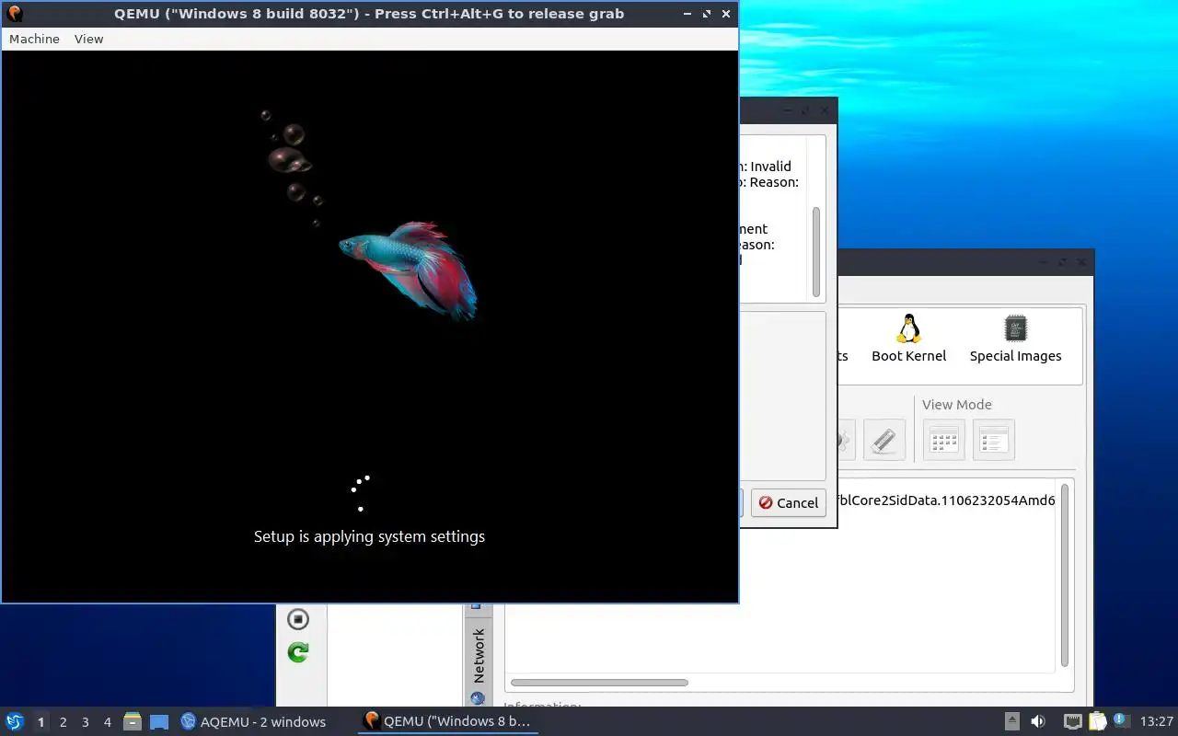Open the Boot Kernel section
This screenshot has width=1178, height=736.
(x=908, y=338)
